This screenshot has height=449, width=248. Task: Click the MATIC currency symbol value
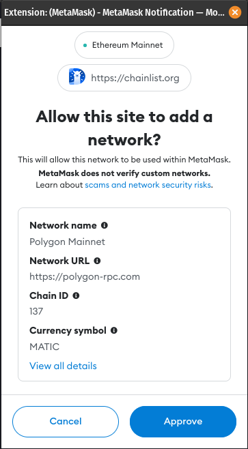(x=44, y=347)
